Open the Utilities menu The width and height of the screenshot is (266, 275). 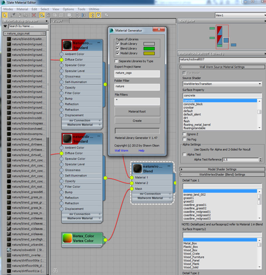click(x=94, y=9)
